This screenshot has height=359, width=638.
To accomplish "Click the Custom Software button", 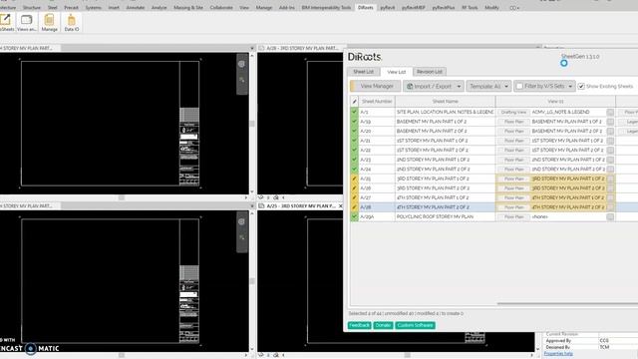I will tap(415, 325).
